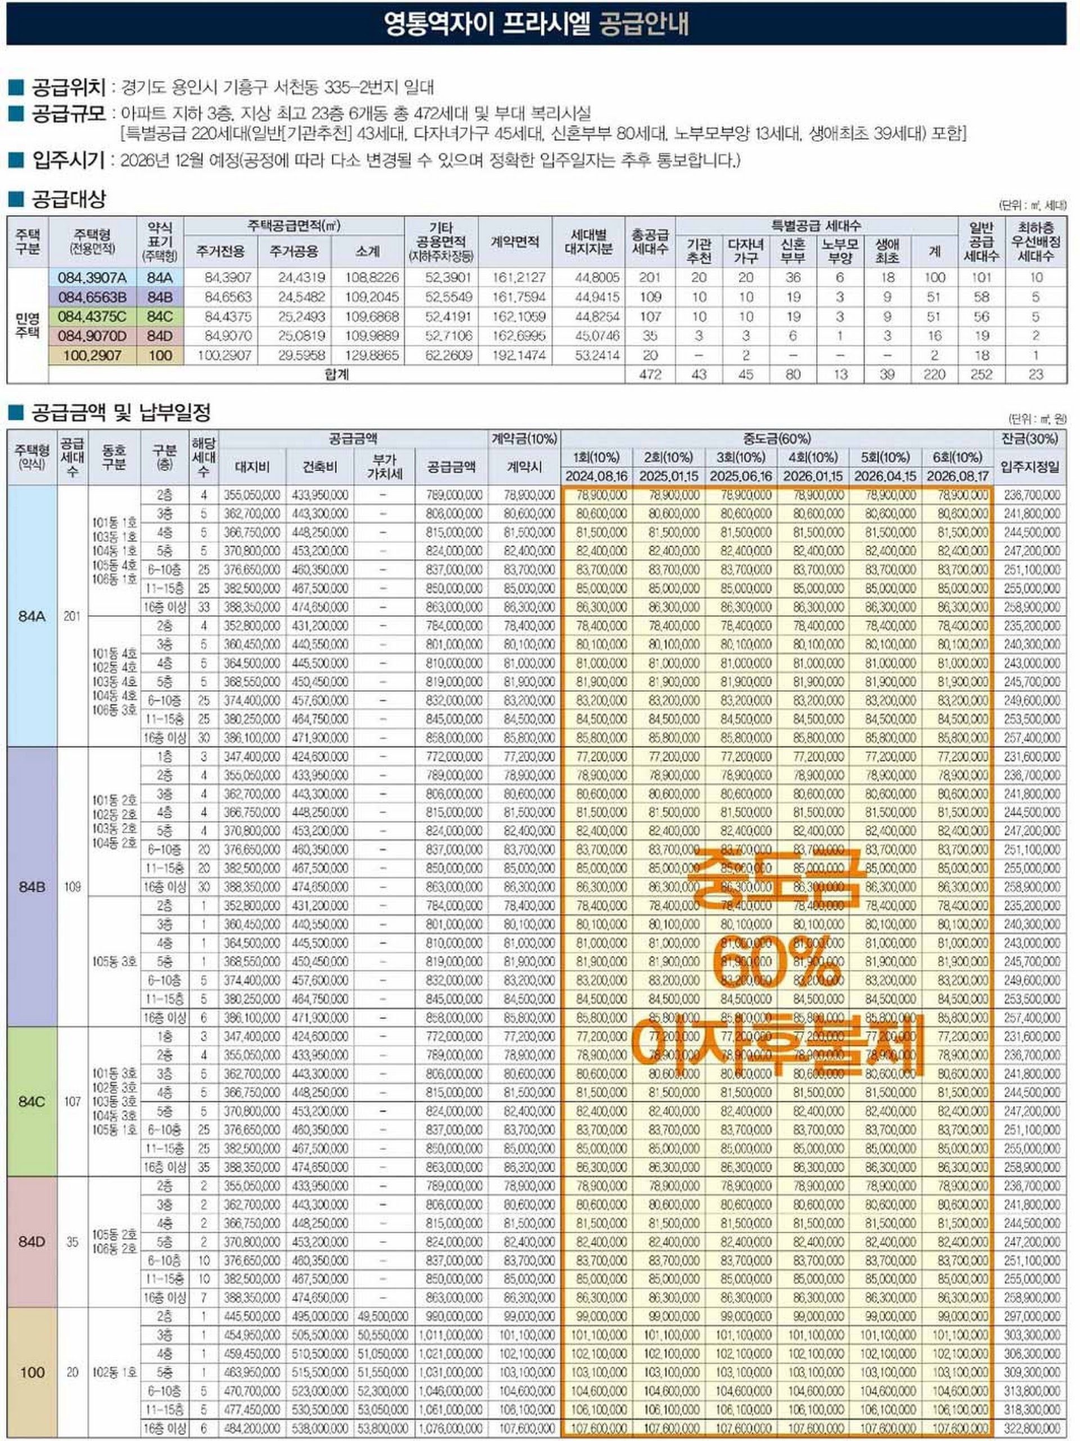Click the 공급금액 및 납부일정 section heading

click(x=121, y=411)
